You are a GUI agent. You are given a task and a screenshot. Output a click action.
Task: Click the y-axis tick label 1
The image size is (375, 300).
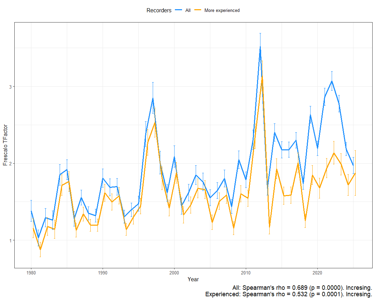tap(10, 240)
